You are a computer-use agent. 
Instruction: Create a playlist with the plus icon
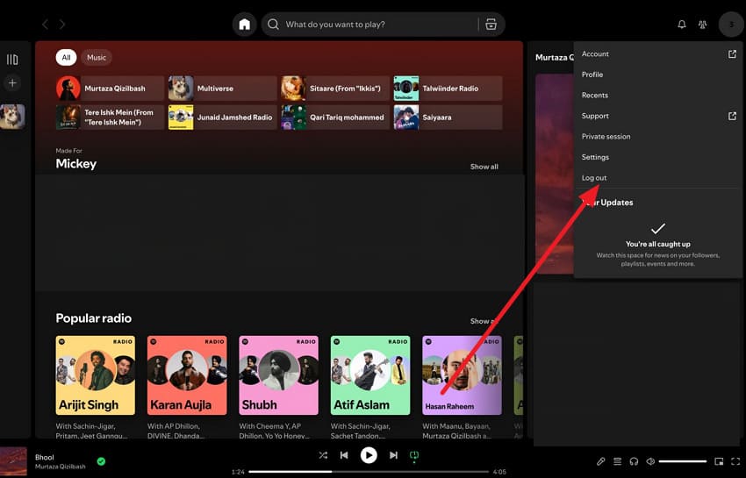[x=12, y=82]
